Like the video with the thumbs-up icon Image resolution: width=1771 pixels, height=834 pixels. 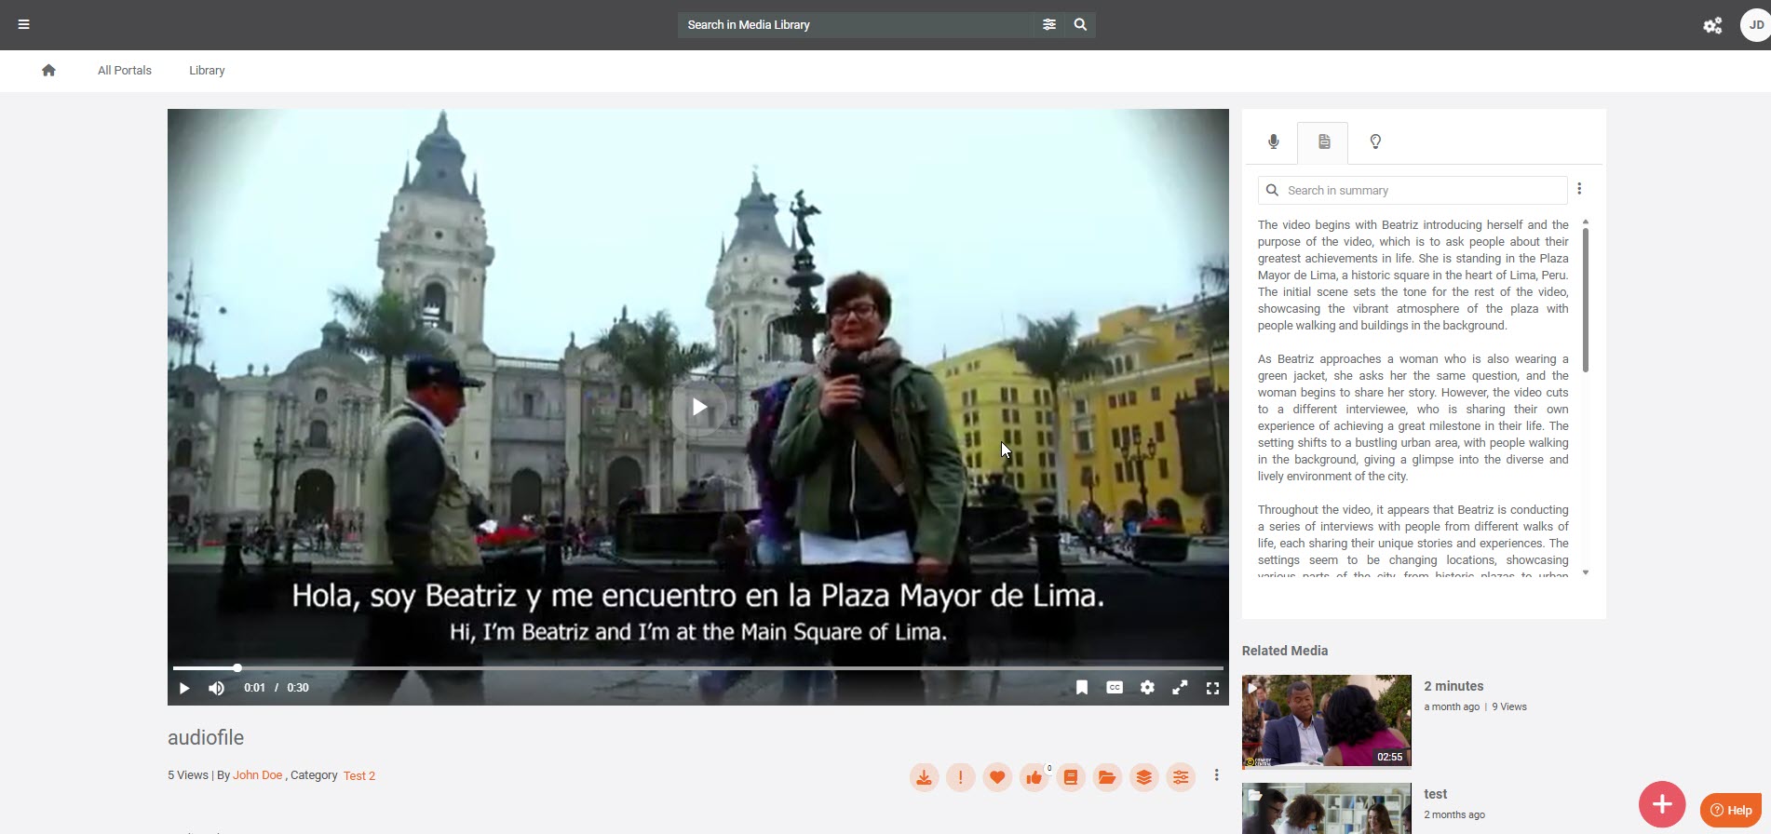[x=1034, y=777]
